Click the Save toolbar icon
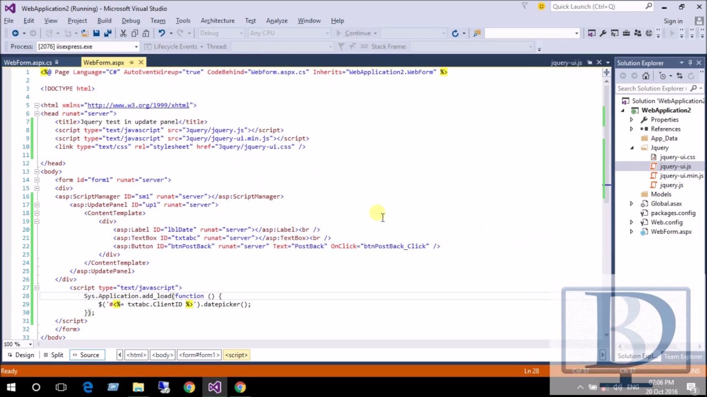Screen dimensions: 707x397 pos(96,33)
